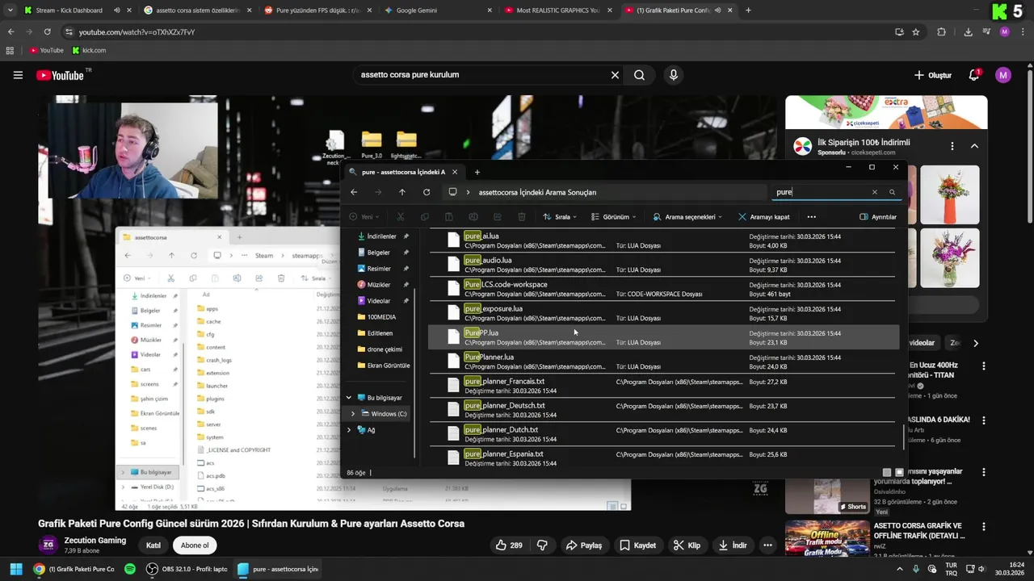The image size is (1034, 581).
Task: Open the Görünüm view dropdown
Action: coord(614,216)
